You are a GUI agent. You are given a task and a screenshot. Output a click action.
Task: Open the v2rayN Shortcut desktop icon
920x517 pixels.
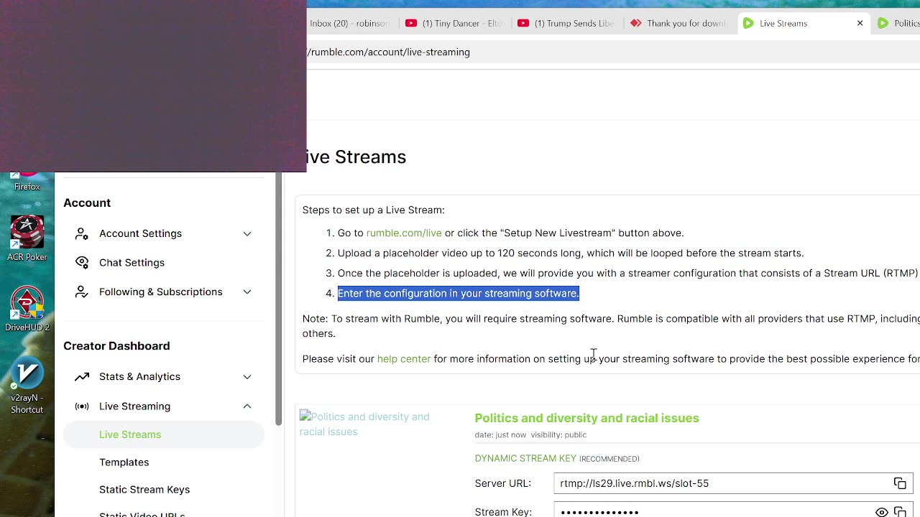coord(27,386)
